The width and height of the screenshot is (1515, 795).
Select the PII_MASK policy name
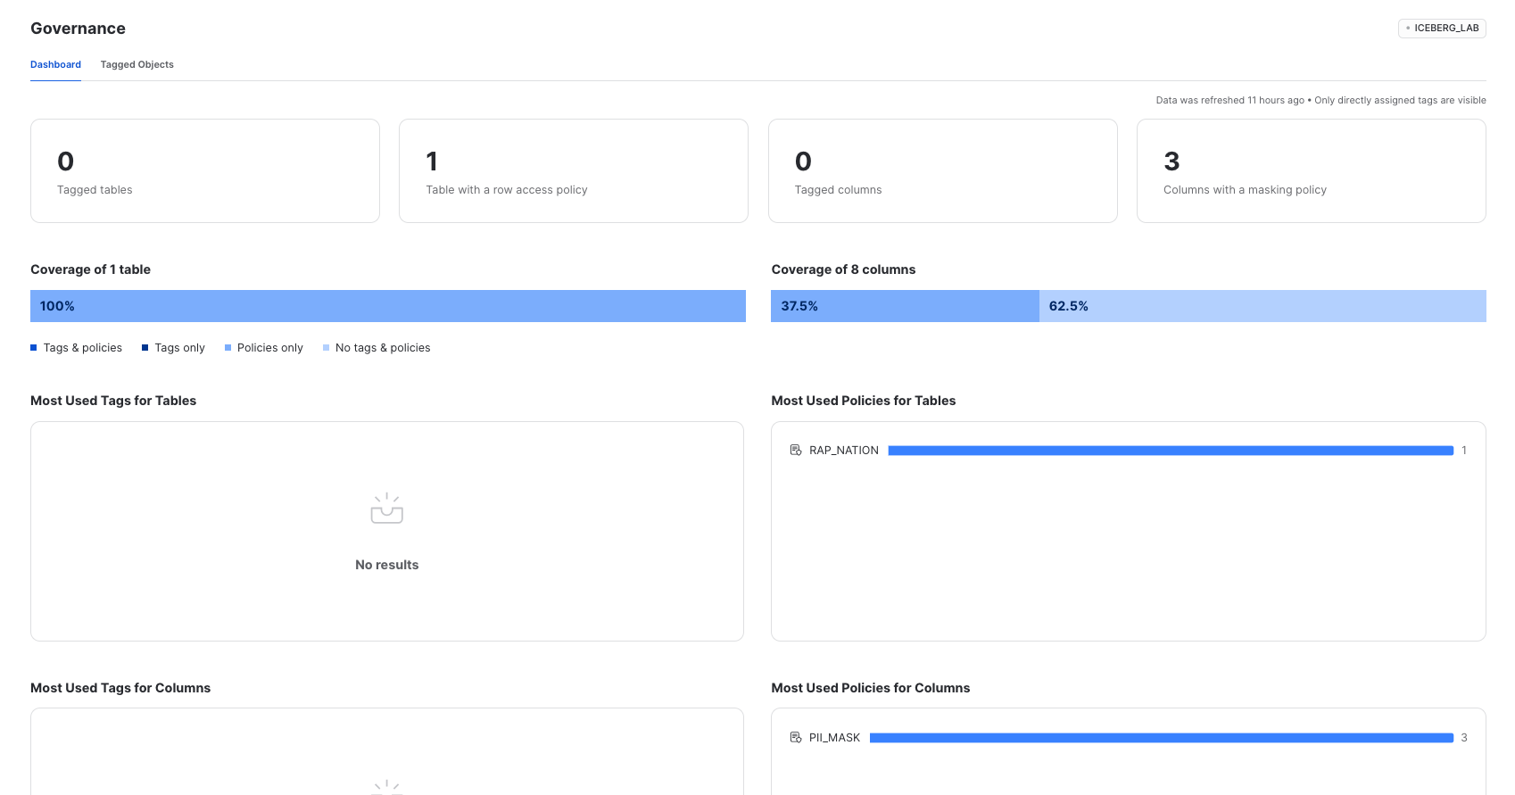coord(835,738)
